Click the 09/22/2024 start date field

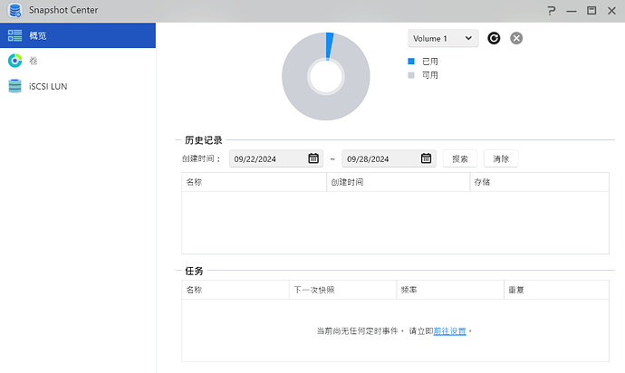pos(267,158)
